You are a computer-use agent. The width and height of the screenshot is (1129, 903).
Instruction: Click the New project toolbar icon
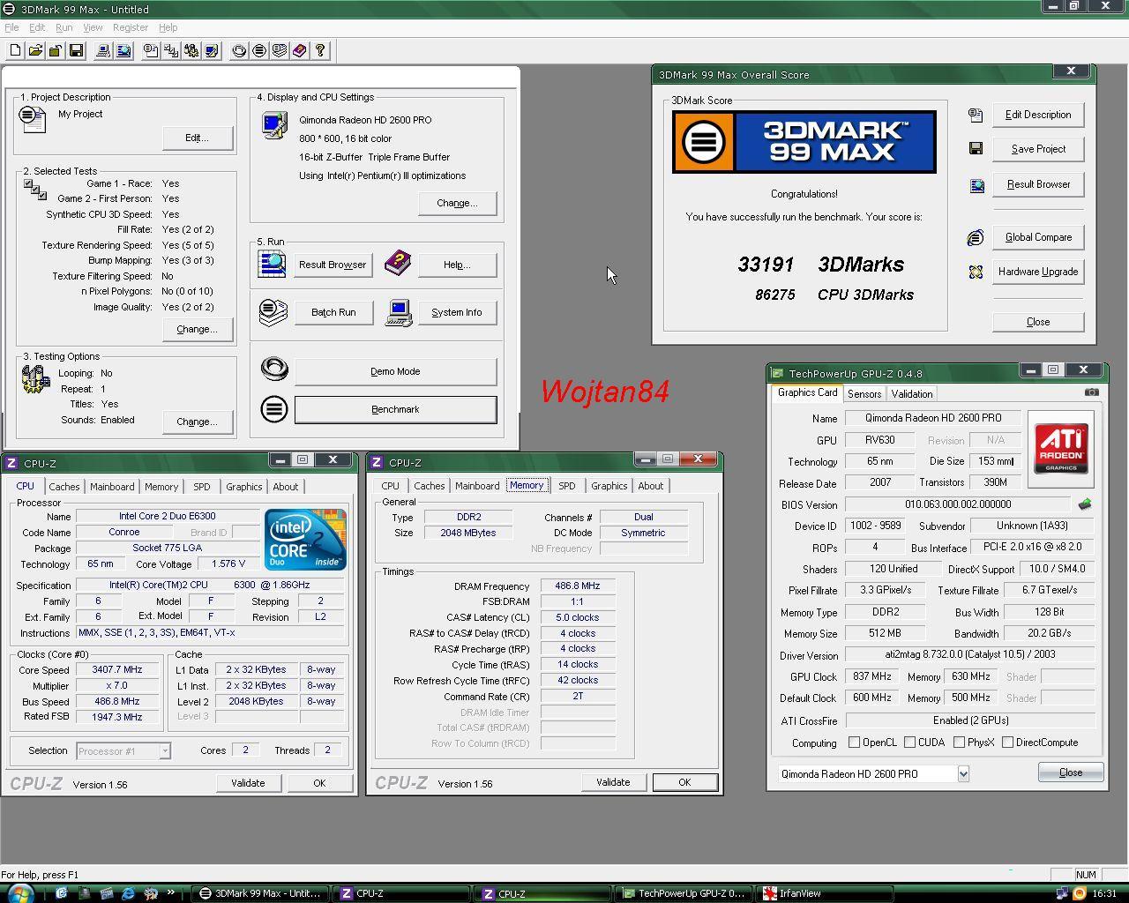click(x=15, y=50)
